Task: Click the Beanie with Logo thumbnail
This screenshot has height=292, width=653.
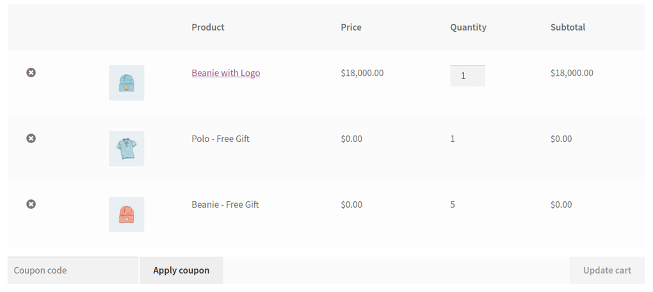Action: pos(126,83)
